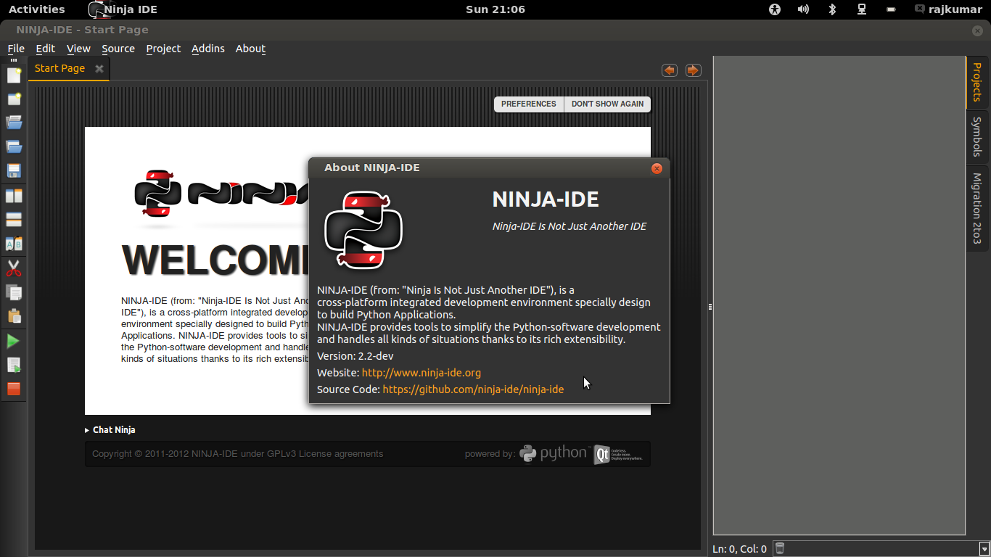Open the dropdown next to Ln 0, Col 0

[984, 548]
